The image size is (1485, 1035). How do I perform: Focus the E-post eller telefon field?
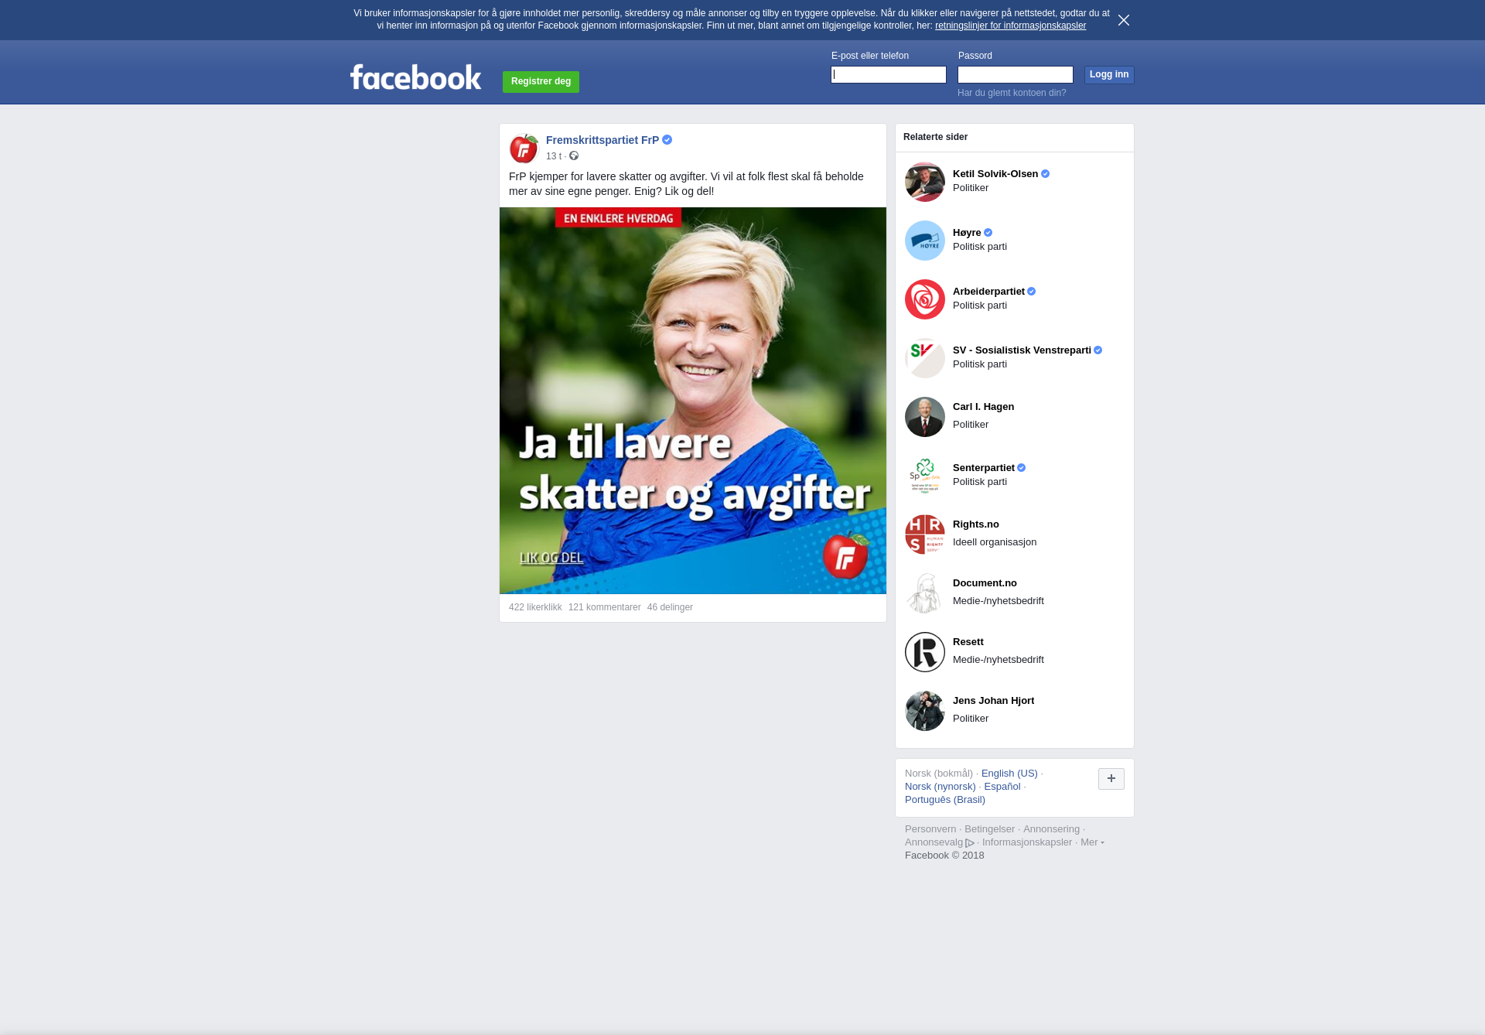(889, 74)
